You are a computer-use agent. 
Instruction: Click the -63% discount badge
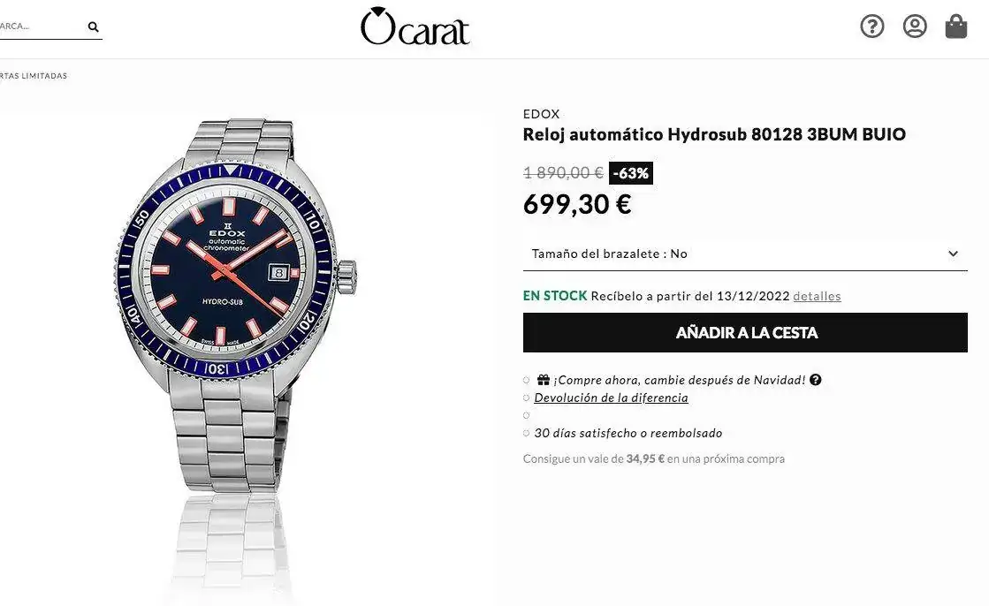(631, 173)
